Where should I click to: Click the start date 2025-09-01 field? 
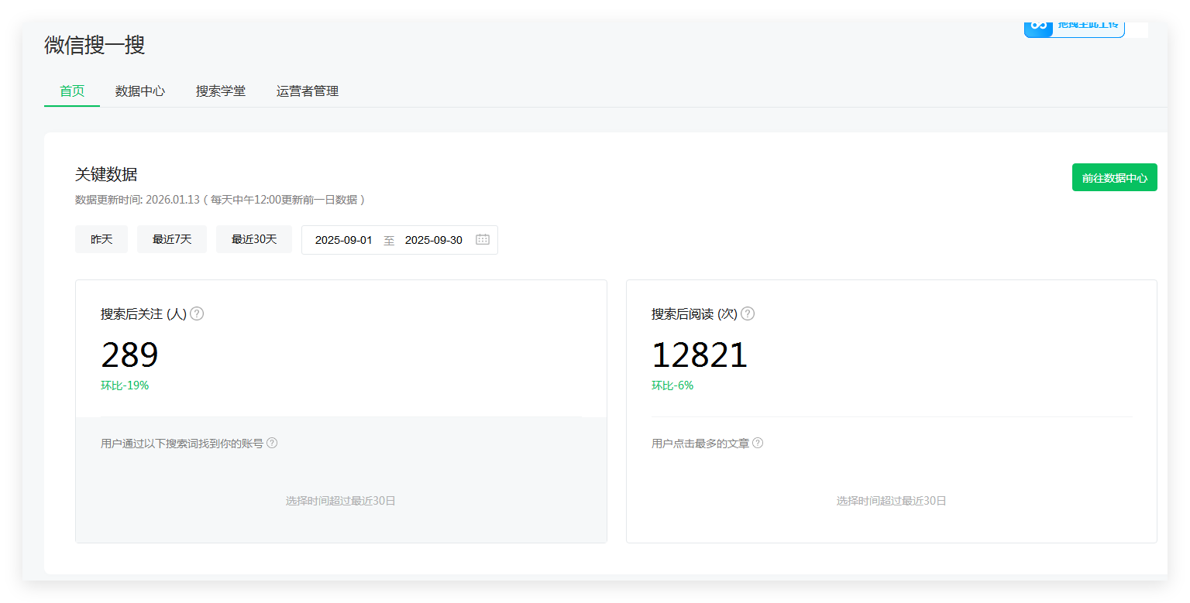click(x=344, y=240)
